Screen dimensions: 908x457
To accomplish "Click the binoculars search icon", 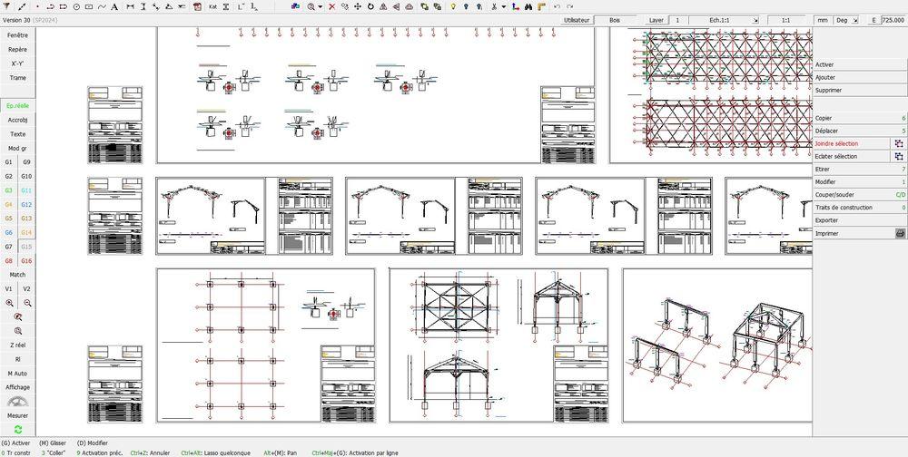I will tap(529, 6).
